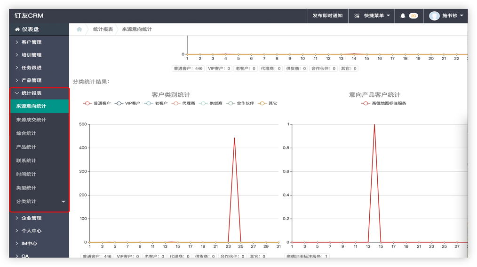Viewport: 477px width, 267px height.
Task: Click 来源意向统计 breadcrumb link
Action: click(x=137, y=29)
